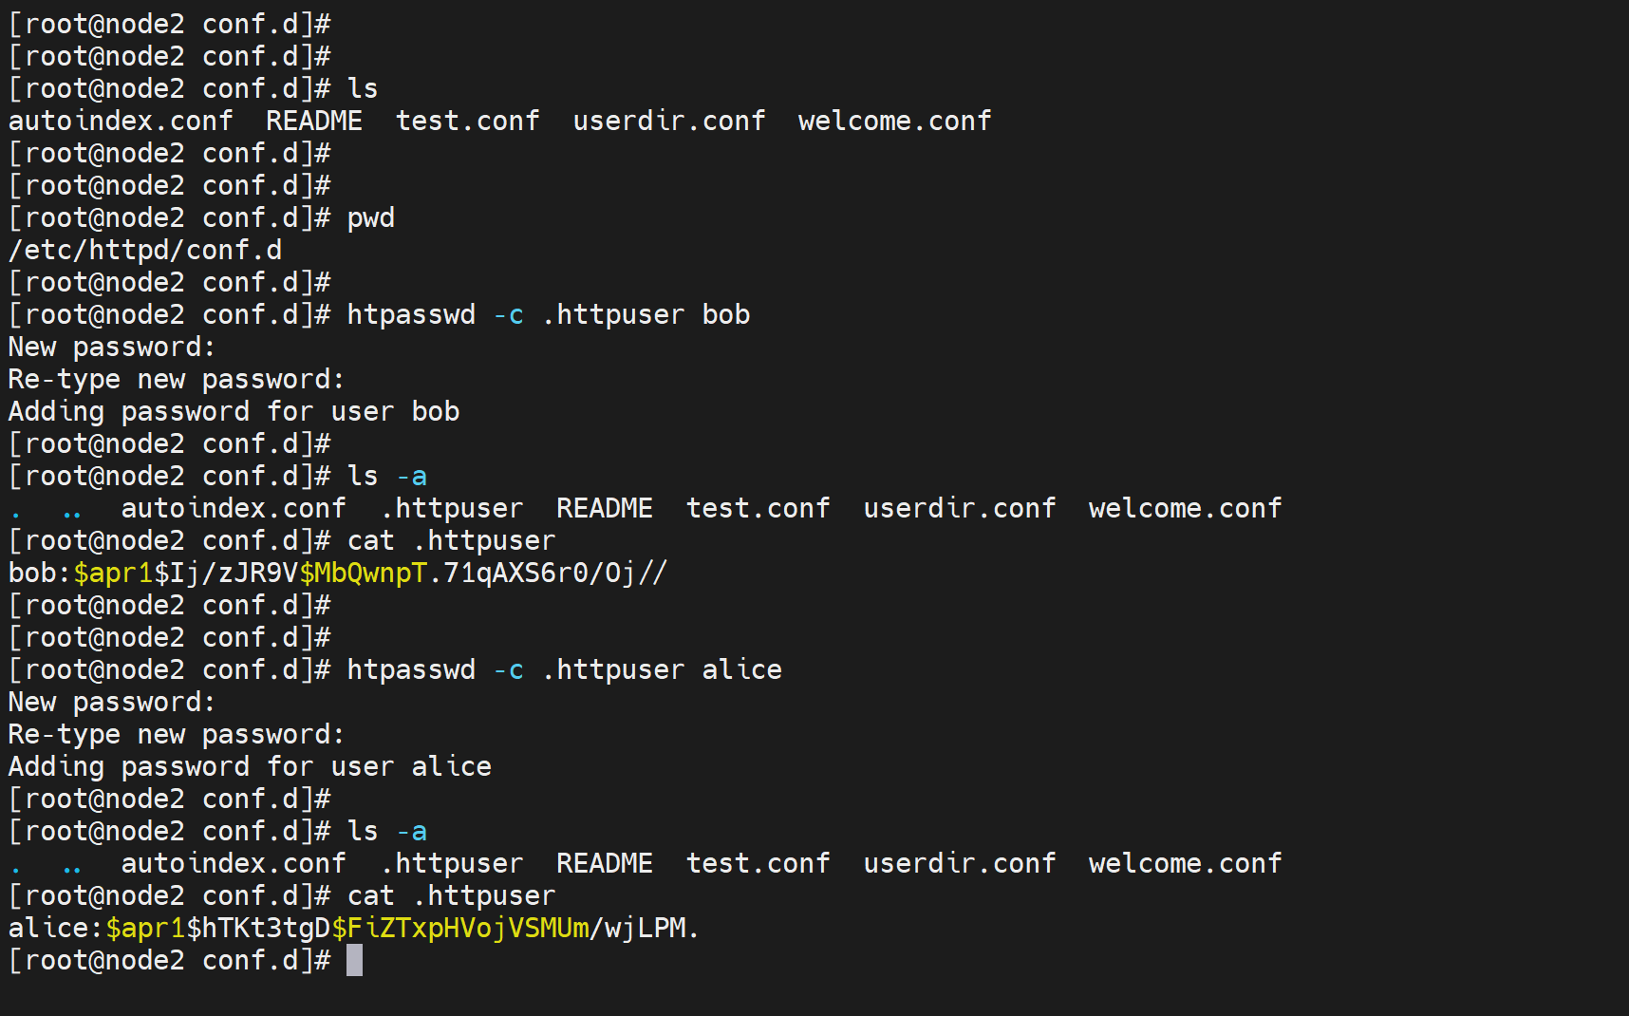Viewport: 1629px width, 1016px height.
Task: Click test.conf in the first ls listing
Action: tap(467, 122)
